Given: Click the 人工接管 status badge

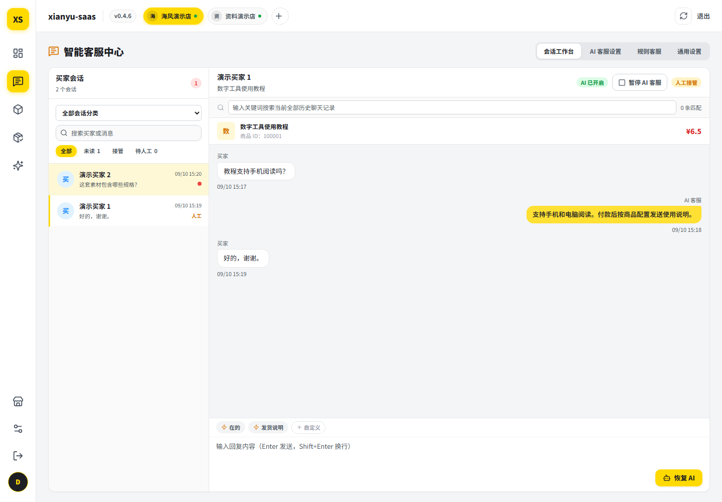Looking at the screenshot, I should pos(686,83).
